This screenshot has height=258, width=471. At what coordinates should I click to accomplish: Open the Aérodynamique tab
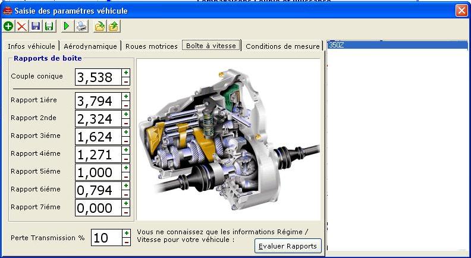90,46
